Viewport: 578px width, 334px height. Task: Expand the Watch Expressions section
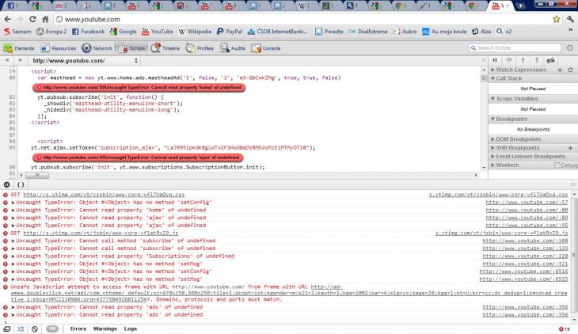[492, 70]
